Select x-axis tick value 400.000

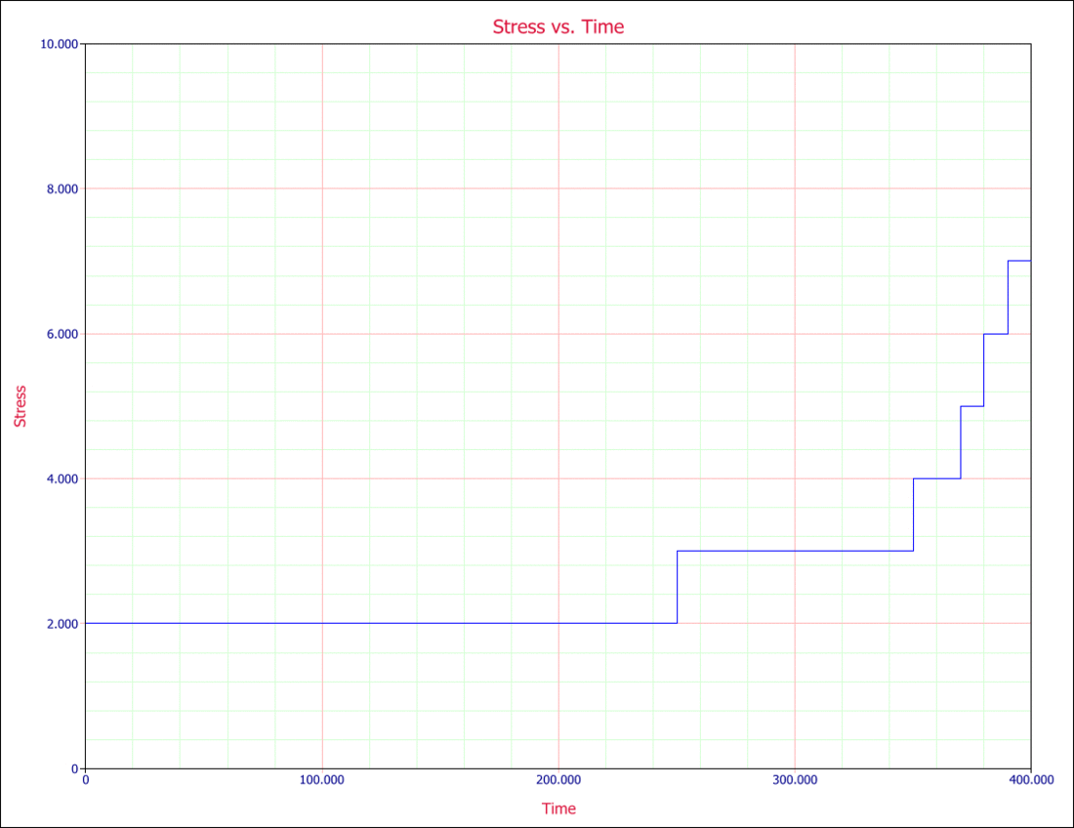tap(1031, 780)
